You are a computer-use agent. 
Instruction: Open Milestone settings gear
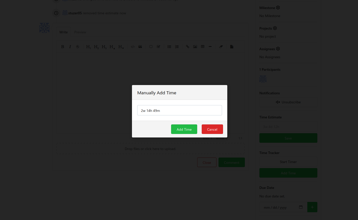coord(278,8)
